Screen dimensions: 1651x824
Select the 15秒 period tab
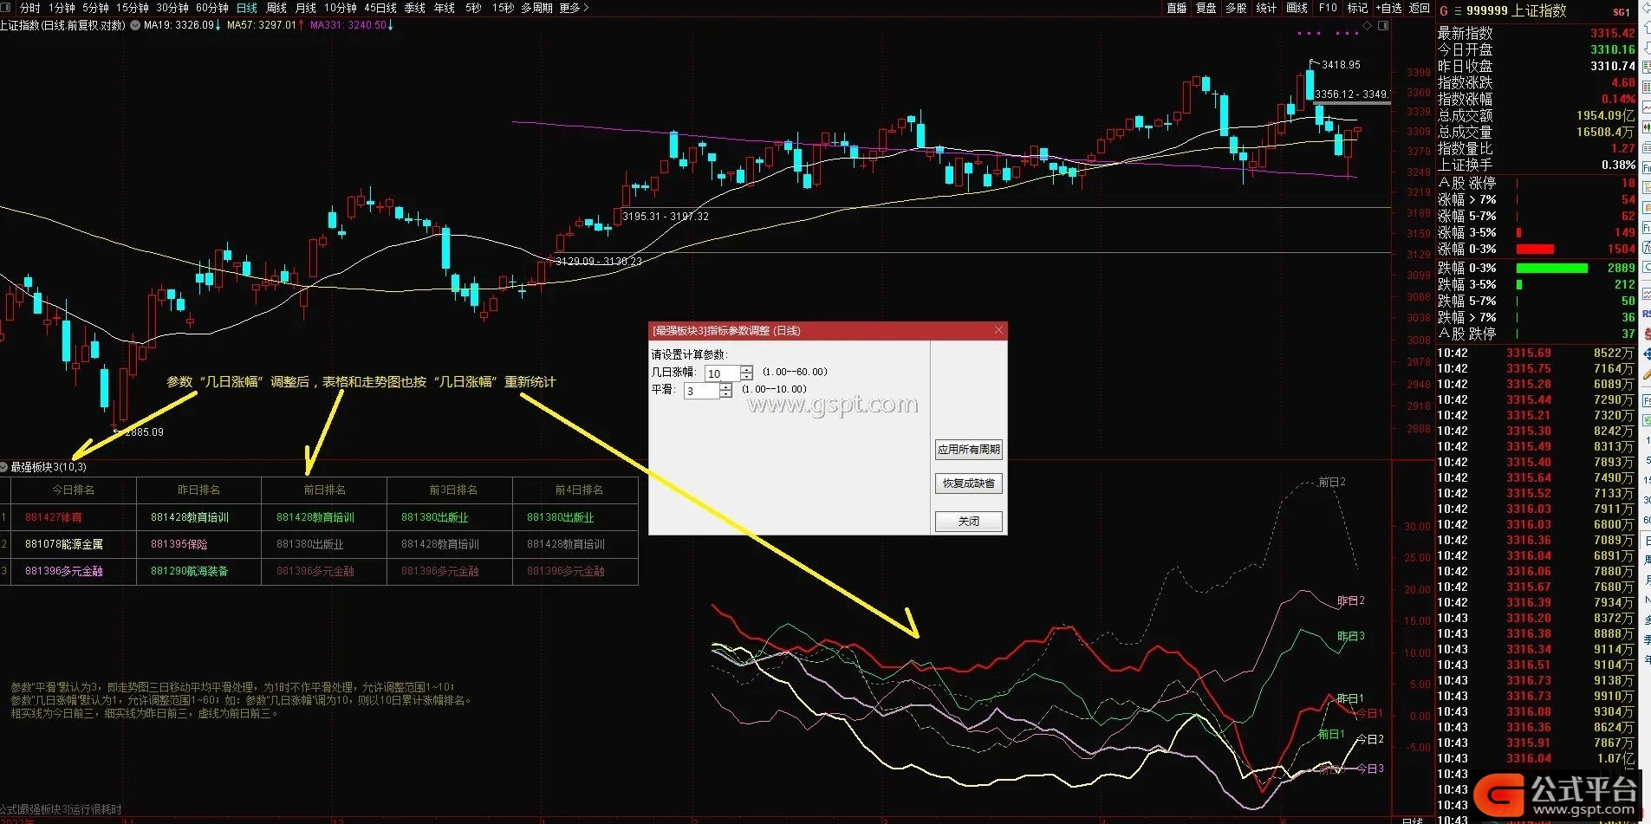[503, 8]
